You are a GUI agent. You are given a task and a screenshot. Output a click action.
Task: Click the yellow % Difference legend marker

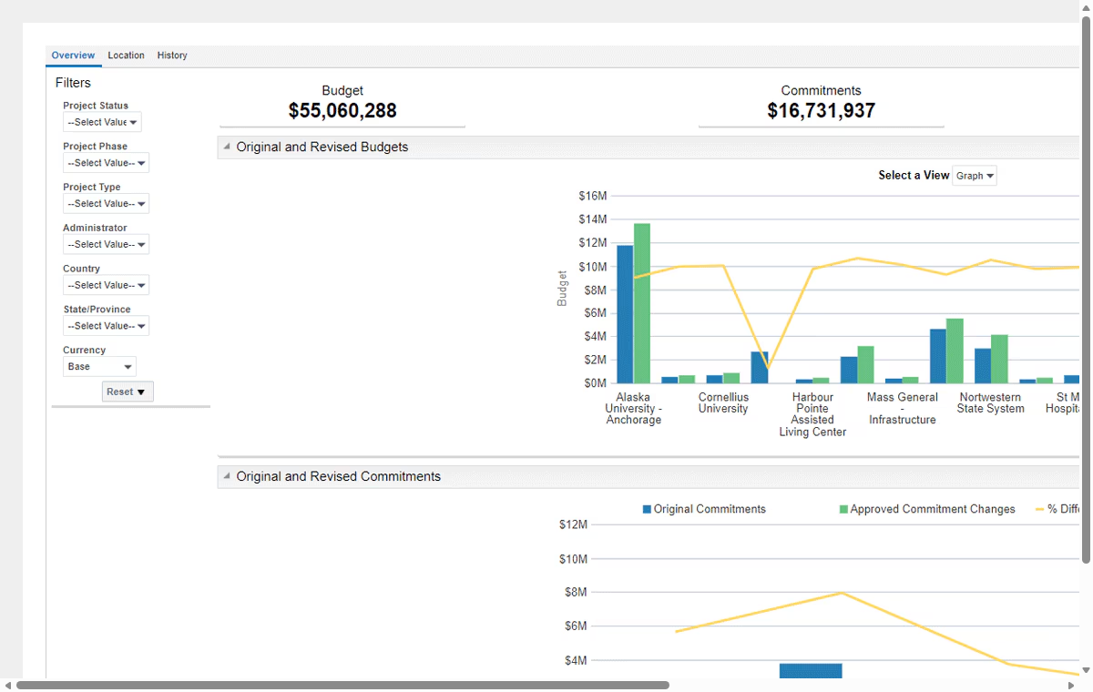point(1041,510)
